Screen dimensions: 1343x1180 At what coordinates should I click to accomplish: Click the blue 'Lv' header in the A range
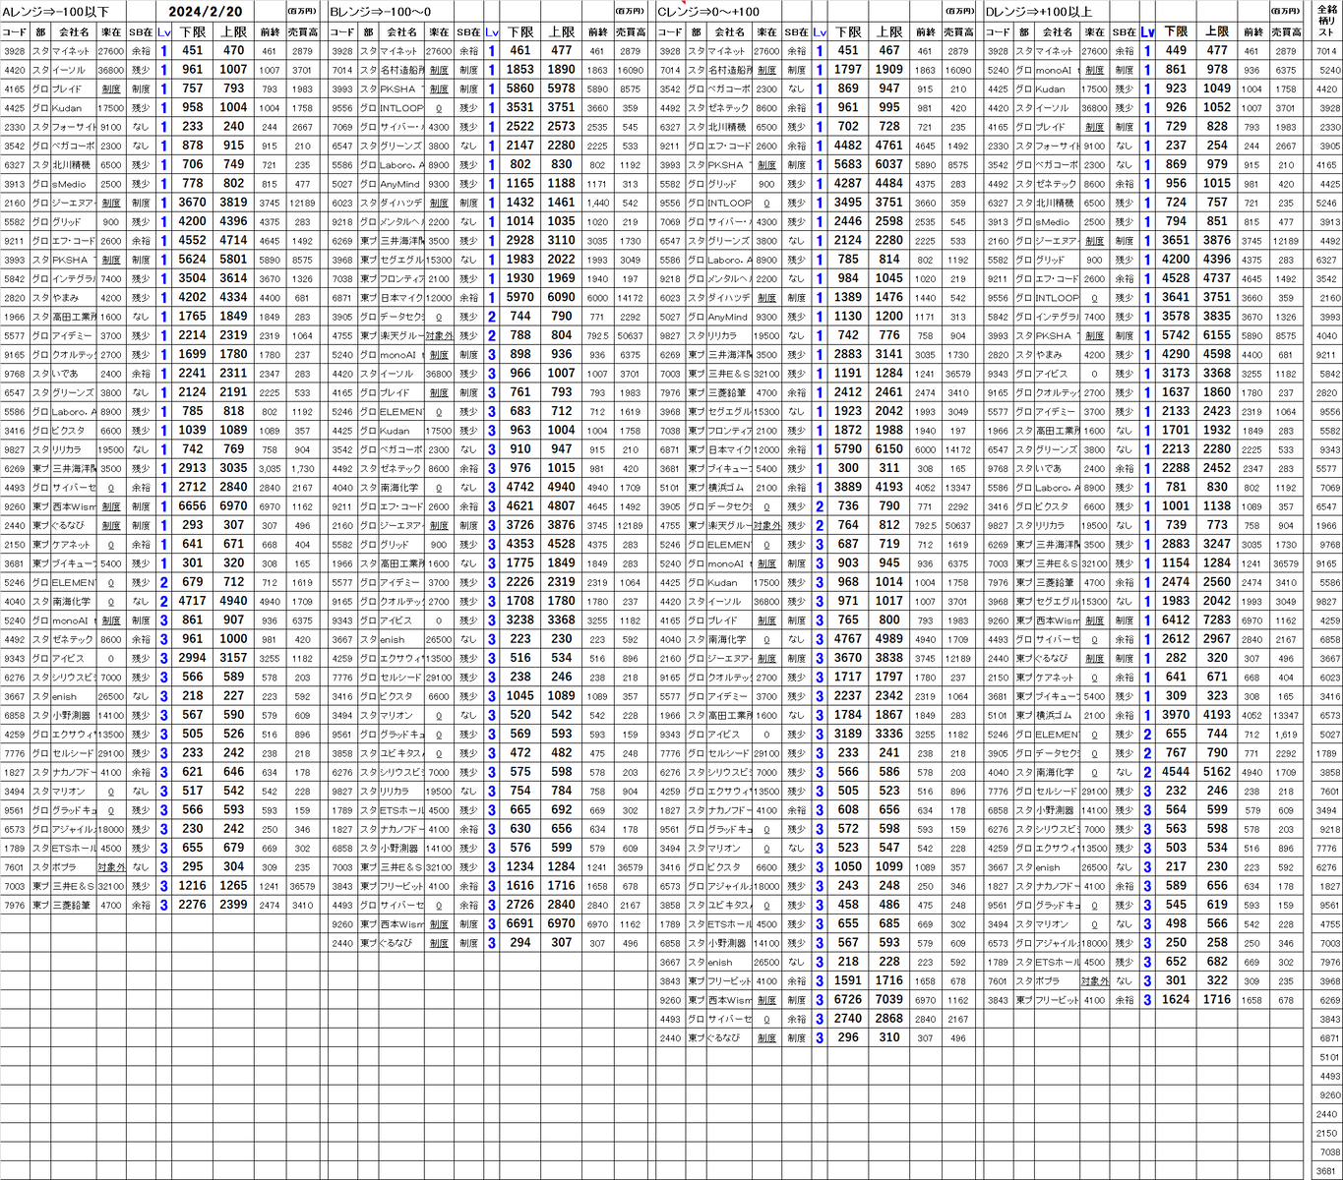[x=164, y=32]
